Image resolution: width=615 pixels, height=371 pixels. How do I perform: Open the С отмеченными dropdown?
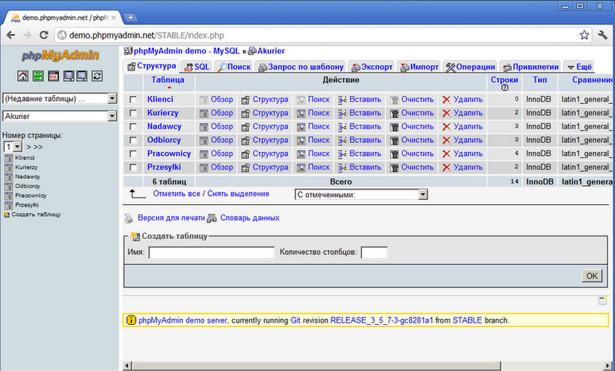coord(361,194)
